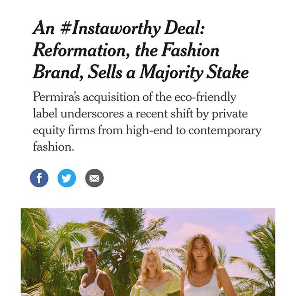Viewport: 296px width, 296px height.
Task: Open the #Instaworthy hashtag in headline
Action: point(110,28)
